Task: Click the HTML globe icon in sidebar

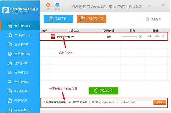Action: point(10,54)
